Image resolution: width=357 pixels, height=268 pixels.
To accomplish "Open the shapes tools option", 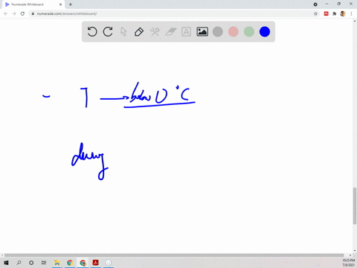I will coord(155,32).
